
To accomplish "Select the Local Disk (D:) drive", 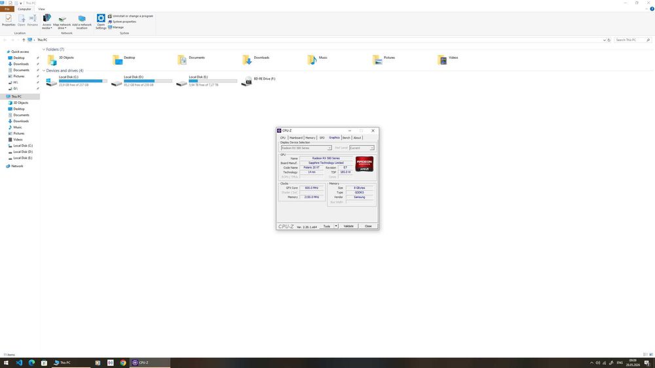I will (x=141, y=81).
